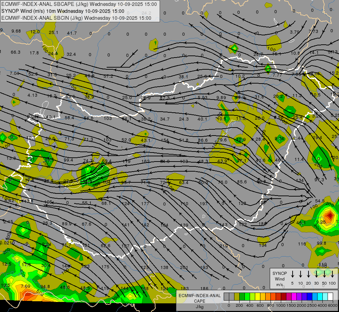Click the map value 7.09
This screenshot has height=312, width=339.
26,286
